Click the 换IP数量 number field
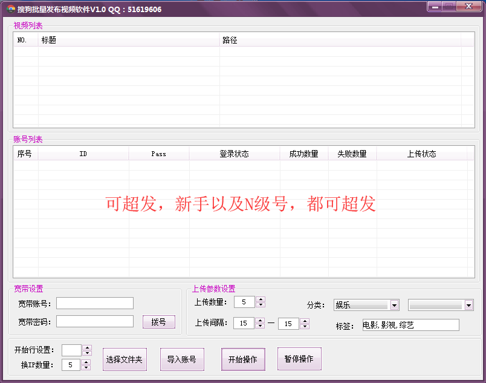486x383 pixels. point(71,365)
